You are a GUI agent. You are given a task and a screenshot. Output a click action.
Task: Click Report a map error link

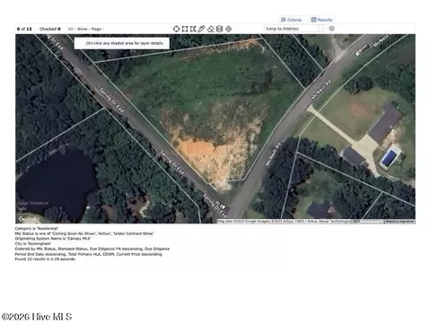click(400, 222)
